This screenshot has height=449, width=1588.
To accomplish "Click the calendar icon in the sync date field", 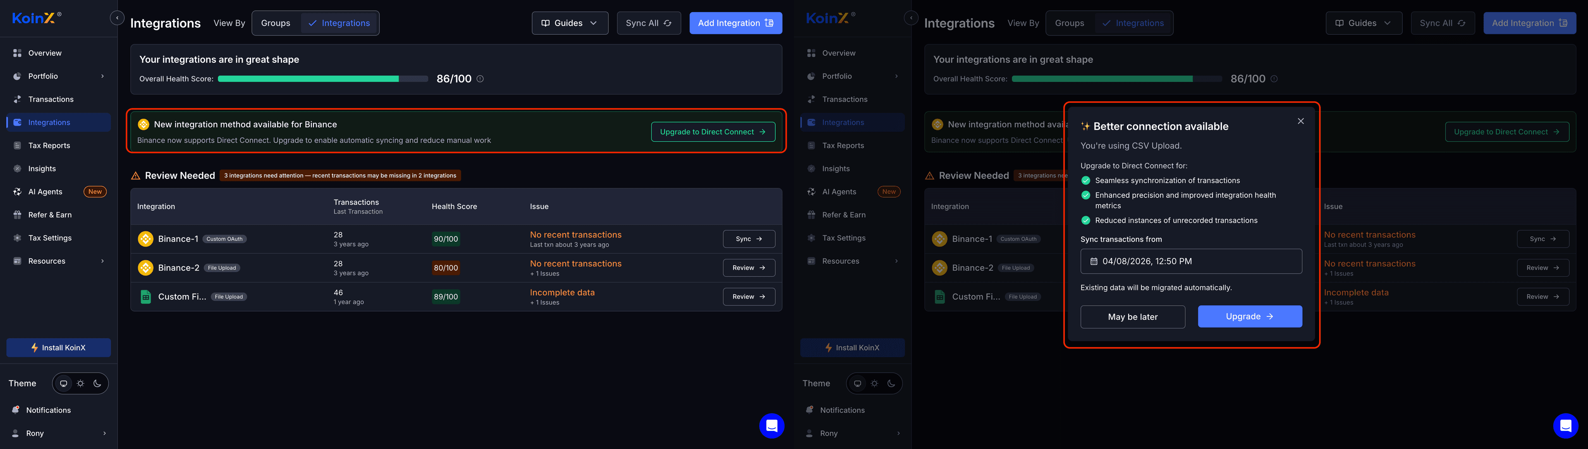I will [x=1093, y=262].
